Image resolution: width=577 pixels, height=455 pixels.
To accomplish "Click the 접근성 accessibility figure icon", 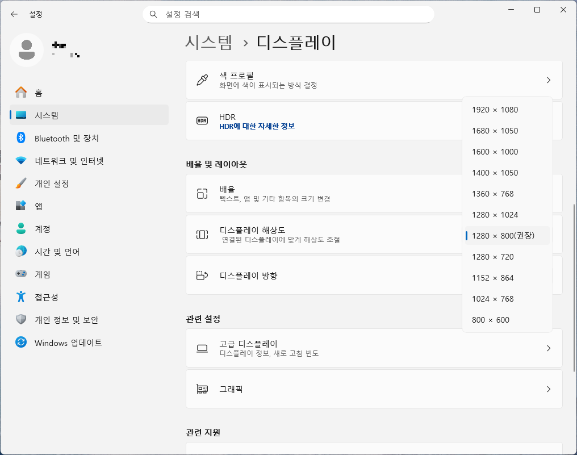I will click(21, 297).
